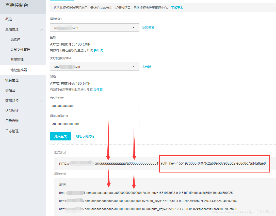Open the 地址示例说明 link
The height and width of the screenshot is (216, 276).
click(85, 136)
